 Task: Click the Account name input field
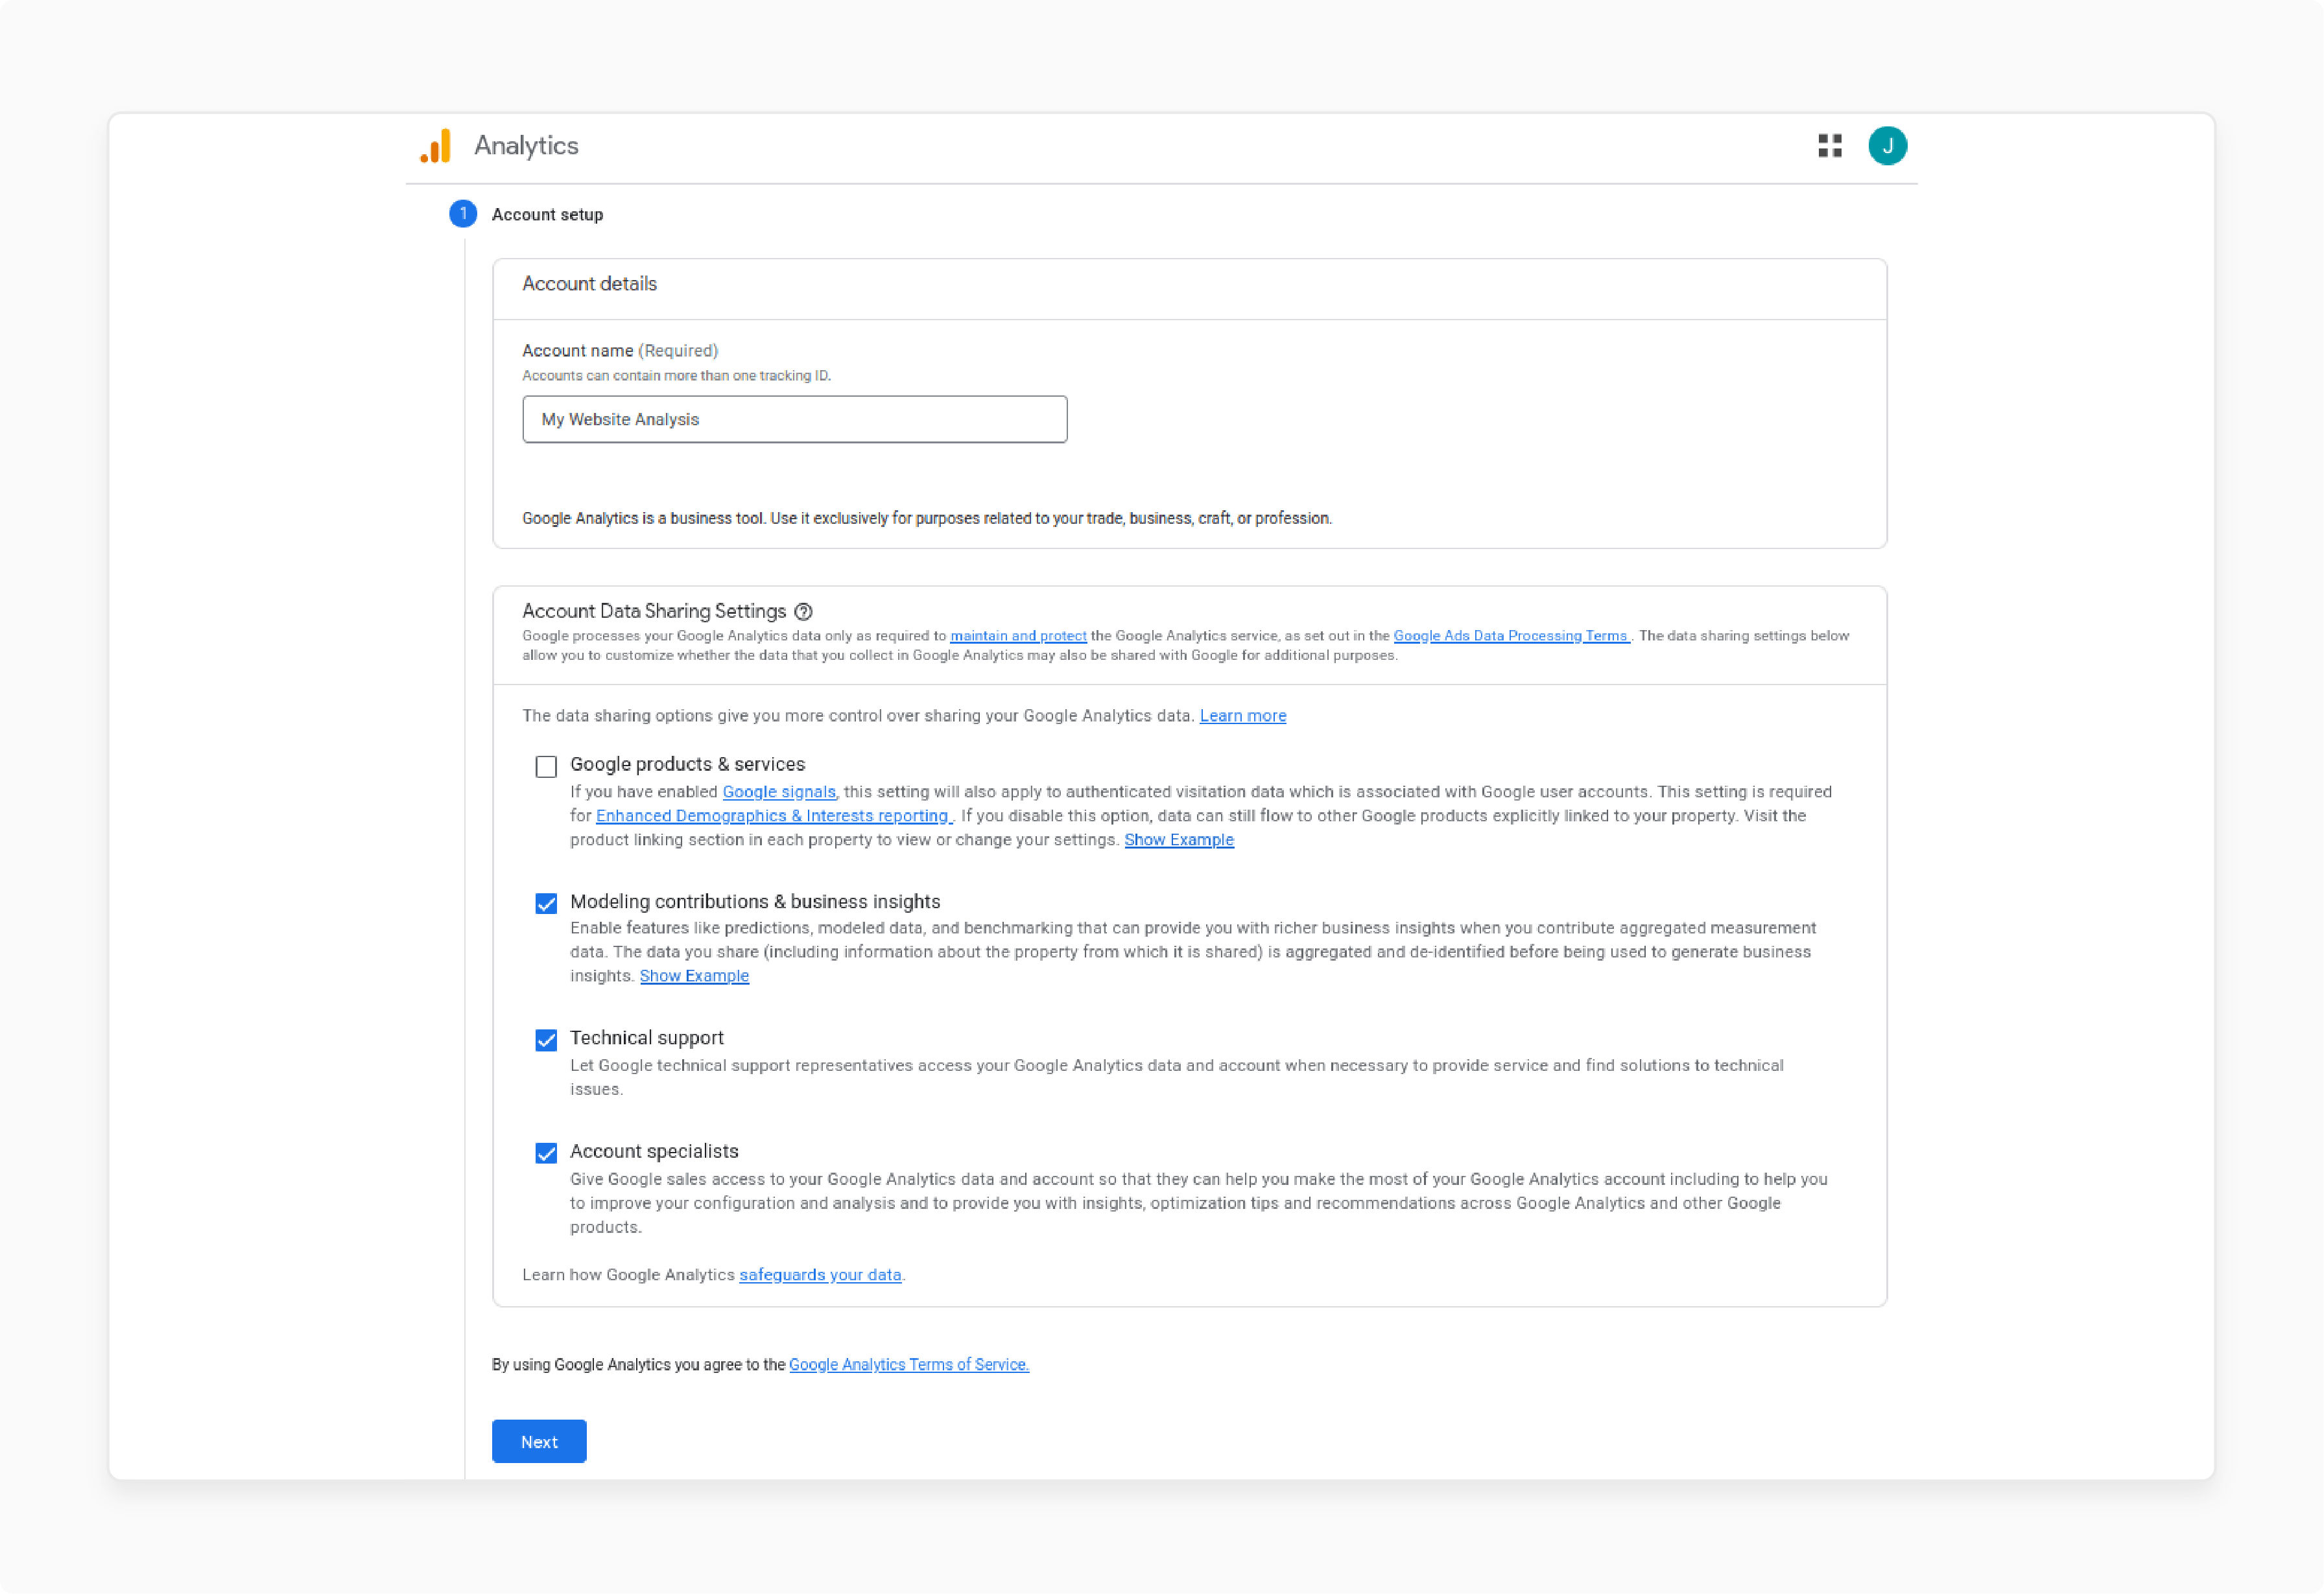[x=794, y=419]
